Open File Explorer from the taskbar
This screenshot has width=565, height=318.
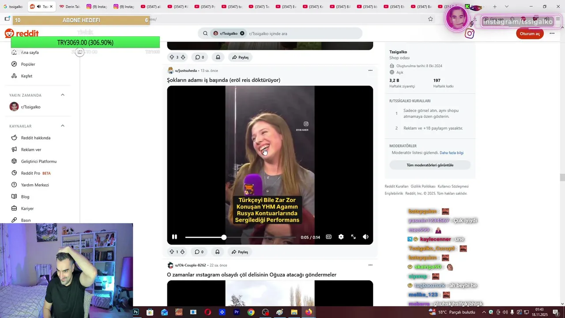(x=294, y=312)
